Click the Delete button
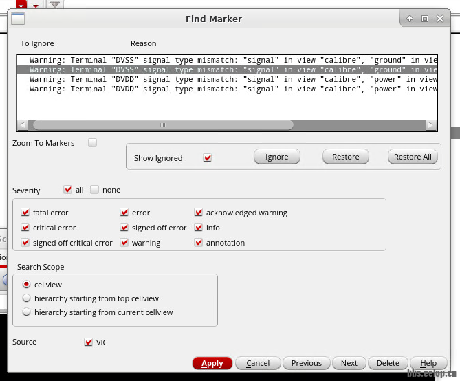The image size is (460, 381). tap(388, 363)
